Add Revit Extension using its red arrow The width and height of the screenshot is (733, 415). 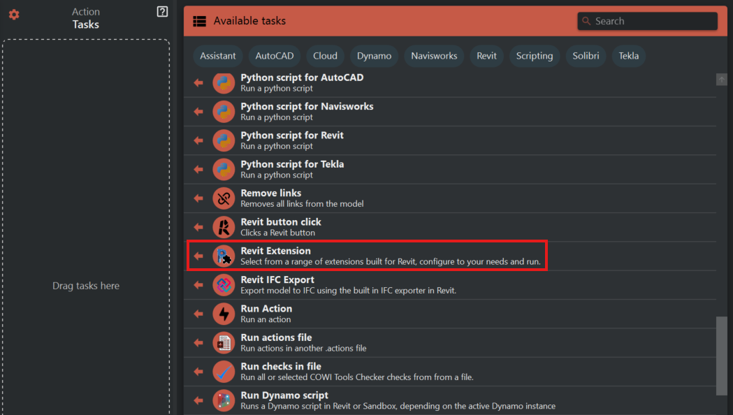198,256
